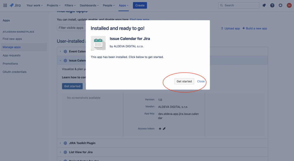Click the Issue Calendar row app icon
This screenshot has height=161, width=294.
(x=65, y=60)
